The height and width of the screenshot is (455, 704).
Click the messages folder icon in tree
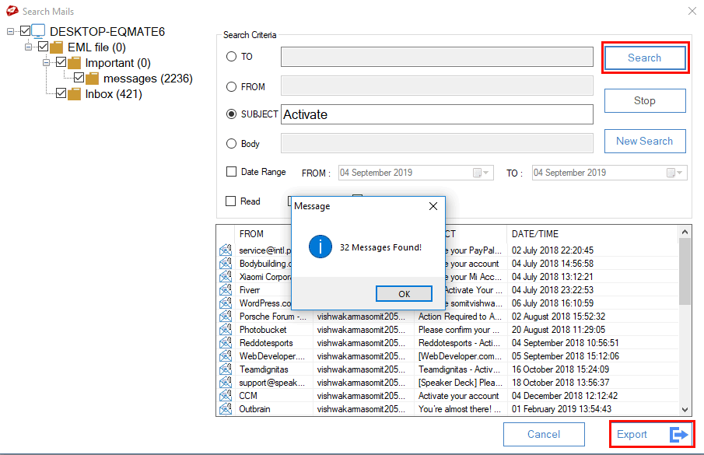coord(93,79)
